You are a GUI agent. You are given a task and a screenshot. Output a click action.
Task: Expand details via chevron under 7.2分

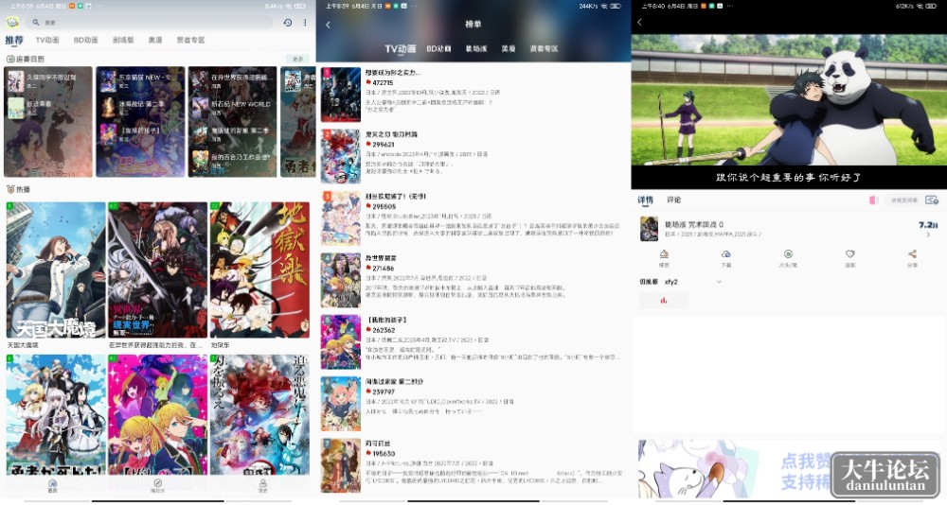928,235
